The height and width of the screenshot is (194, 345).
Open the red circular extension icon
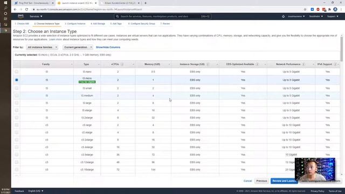point(318,10)
